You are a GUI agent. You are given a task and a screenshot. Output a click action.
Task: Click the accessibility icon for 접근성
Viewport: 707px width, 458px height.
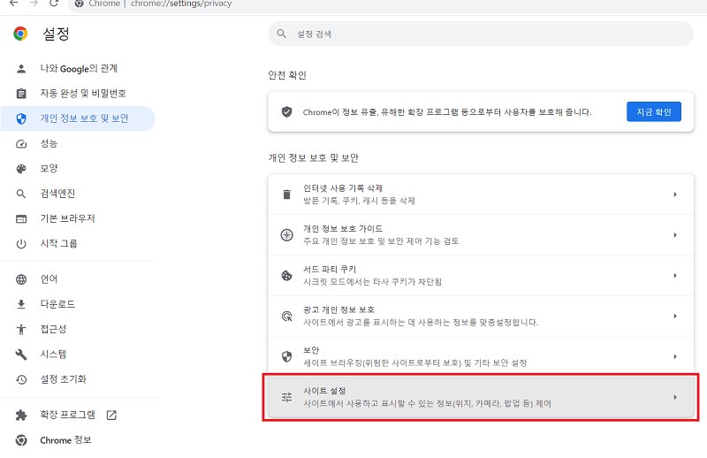pos(21,330)
